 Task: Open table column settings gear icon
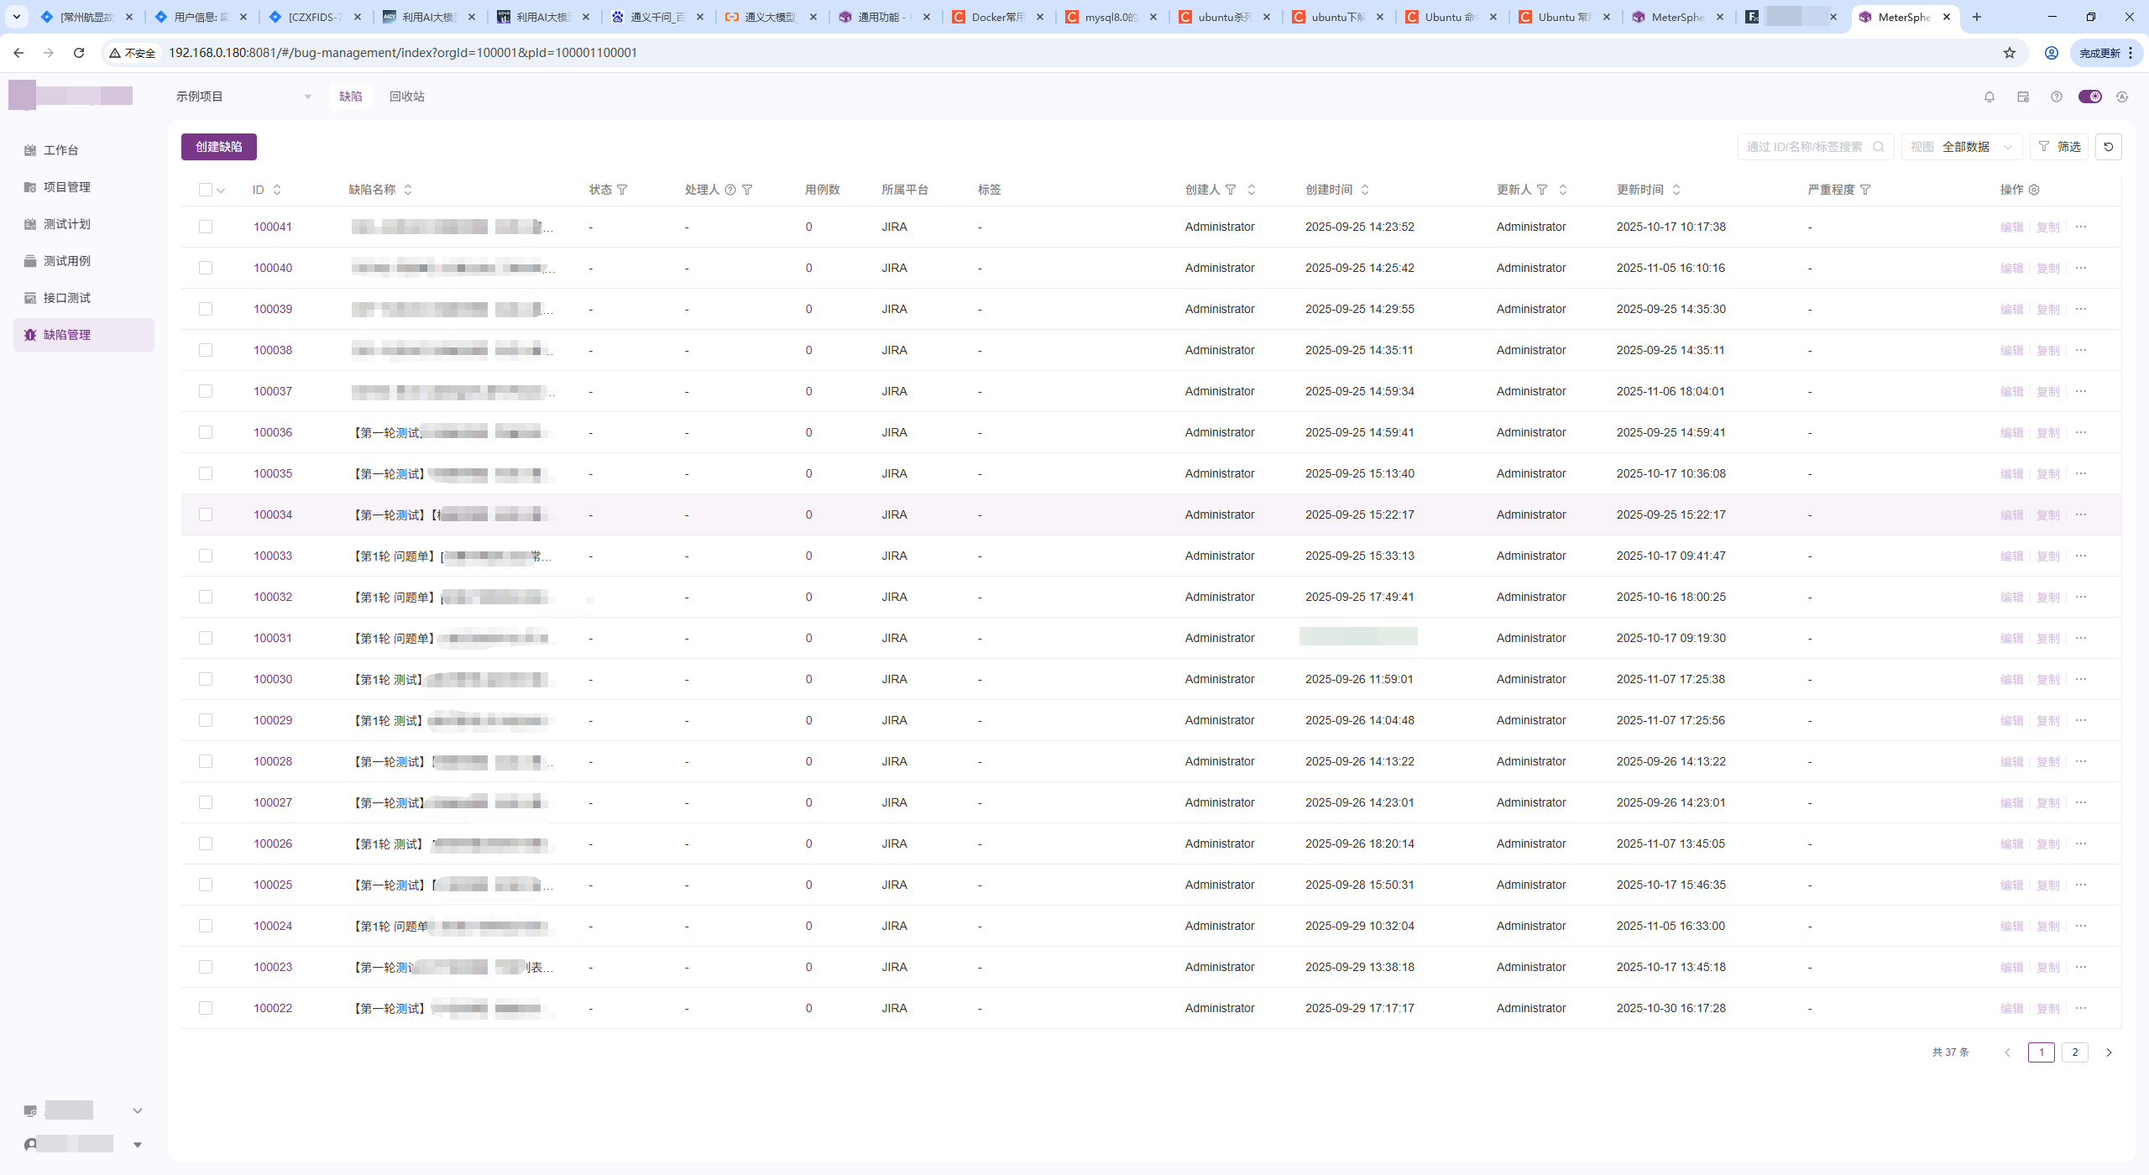pos(2034,190)
